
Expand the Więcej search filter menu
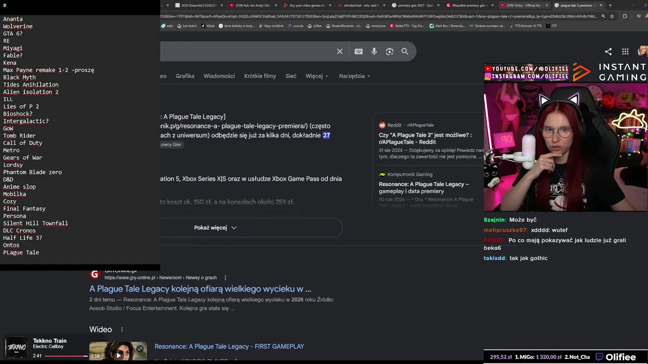coord(317,76)
